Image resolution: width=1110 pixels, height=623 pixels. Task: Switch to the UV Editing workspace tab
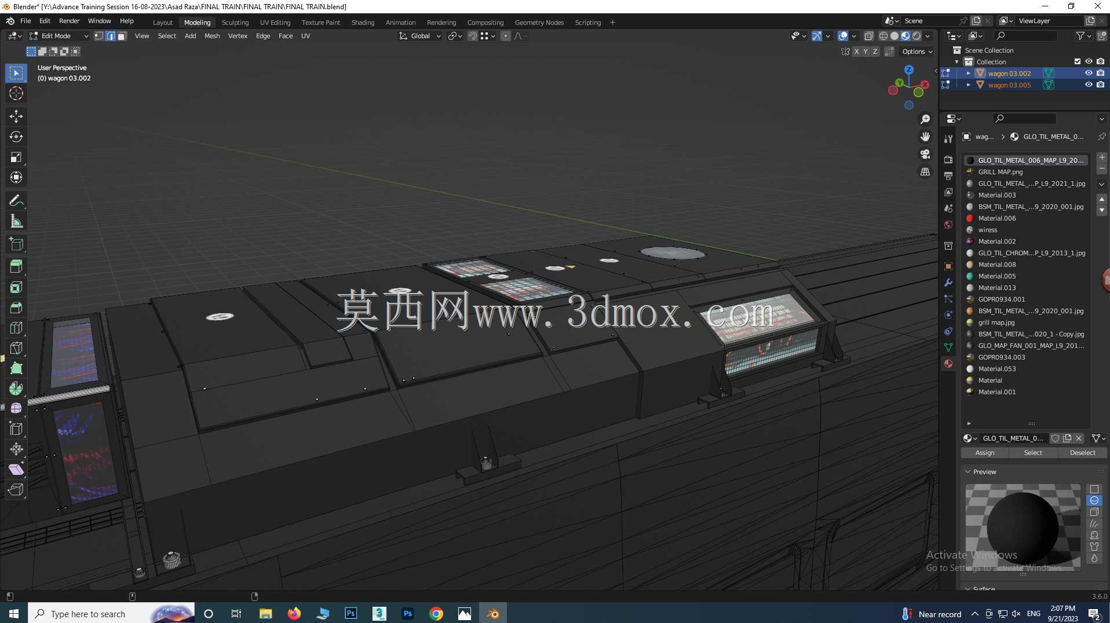275,23
